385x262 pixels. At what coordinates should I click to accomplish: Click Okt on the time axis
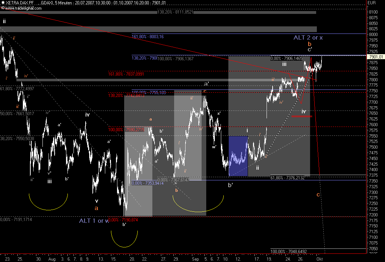click(x=319, y=260)
